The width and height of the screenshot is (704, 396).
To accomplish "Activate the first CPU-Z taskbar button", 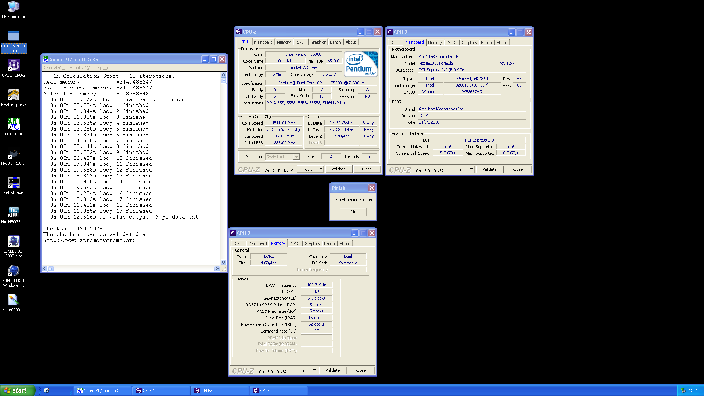I will (162, 390).
